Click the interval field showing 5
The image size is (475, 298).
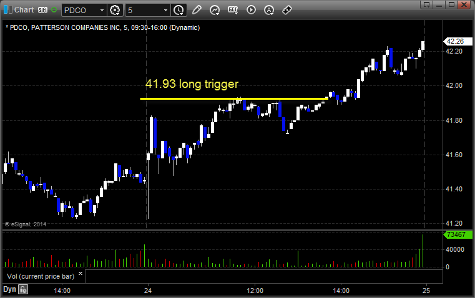click(x=144, y=10)
